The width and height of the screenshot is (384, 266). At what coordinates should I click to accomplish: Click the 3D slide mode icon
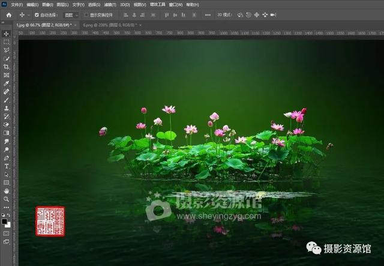(265, 15)
